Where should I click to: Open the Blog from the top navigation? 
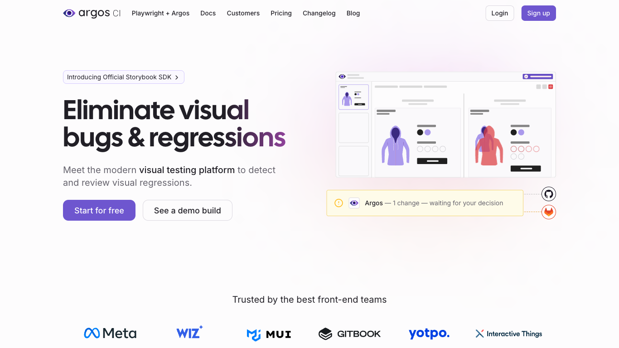point(353,13)
